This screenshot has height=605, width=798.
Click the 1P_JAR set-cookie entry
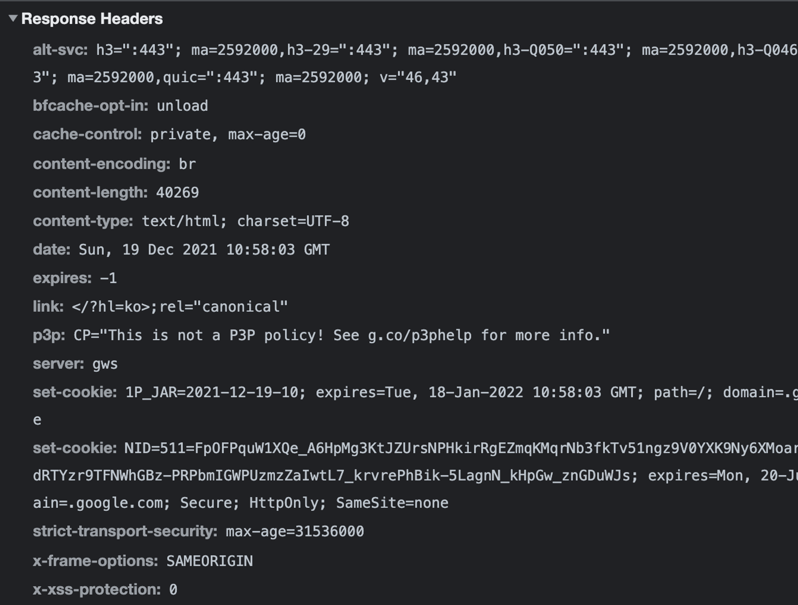tap(279, 392)
